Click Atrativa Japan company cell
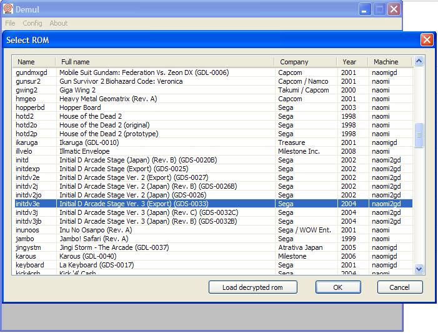The width and height of the screenshot is (438, 333). (301, 247)
